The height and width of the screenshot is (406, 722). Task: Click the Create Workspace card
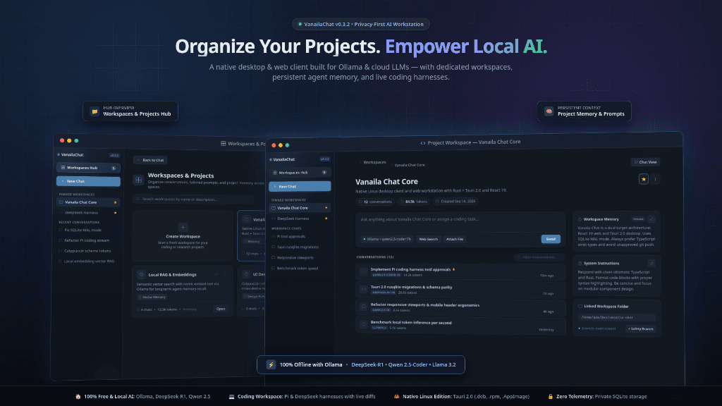pyautogui.click(x=183, y=236)
